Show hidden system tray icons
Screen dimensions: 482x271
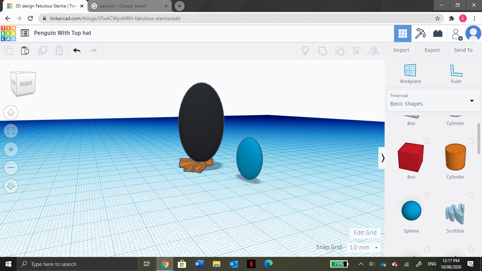pyautogui.click(x=361, y=264)
